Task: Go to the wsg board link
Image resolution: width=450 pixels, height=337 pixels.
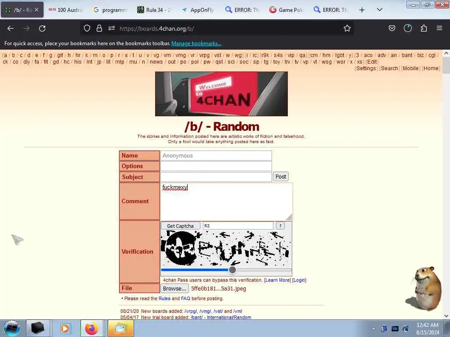Action: point(327,62)
